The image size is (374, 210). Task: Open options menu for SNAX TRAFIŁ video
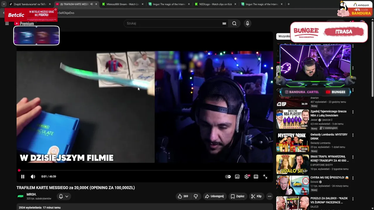click(353, 157)
